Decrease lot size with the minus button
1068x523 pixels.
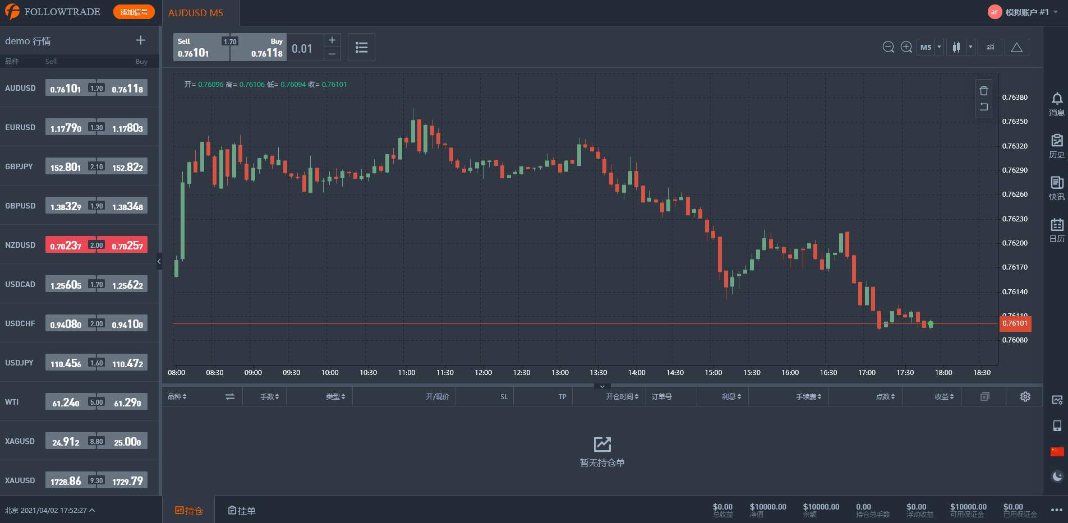[332, 54]
